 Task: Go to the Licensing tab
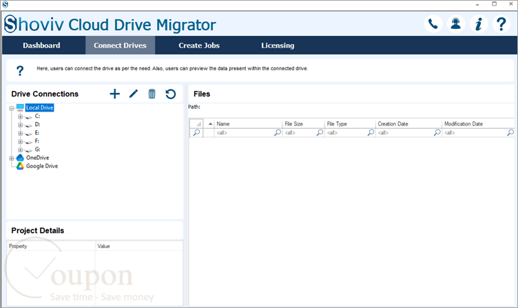[278, 45]
